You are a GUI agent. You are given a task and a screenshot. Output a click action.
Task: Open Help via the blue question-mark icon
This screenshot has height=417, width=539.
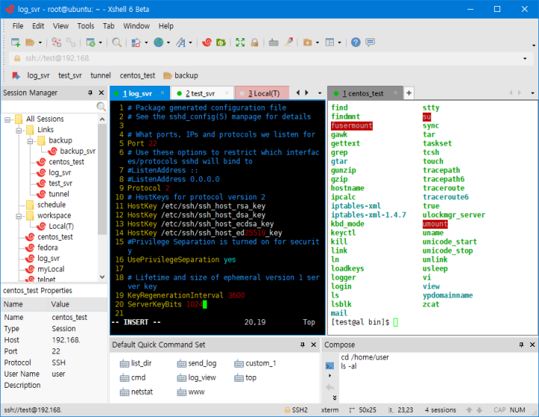point(357,43)
